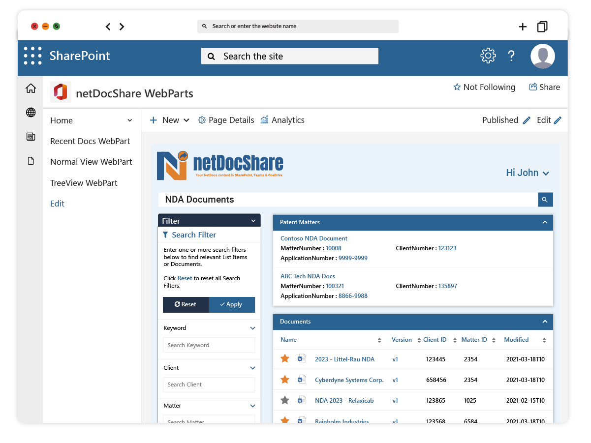Click the pencil icon next to Published
591x443 pixels.
click(527, 120)
